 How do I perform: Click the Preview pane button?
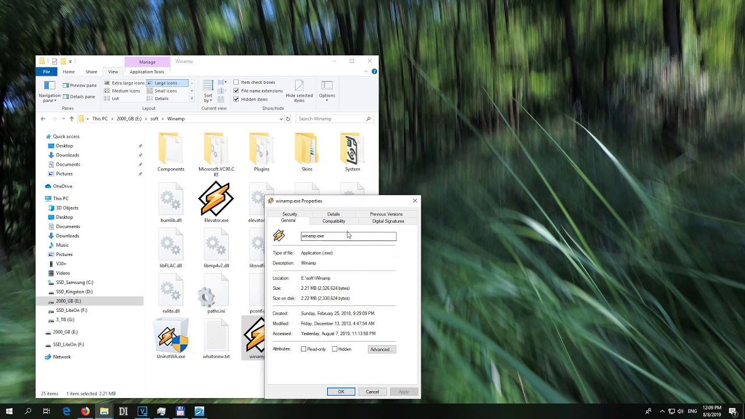[x=80, y=85]
